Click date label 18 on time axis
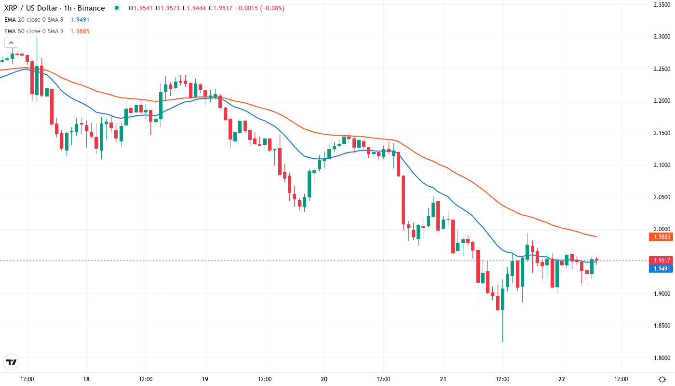This screenshot has width=675, height=386. click(x=86, y=379)
